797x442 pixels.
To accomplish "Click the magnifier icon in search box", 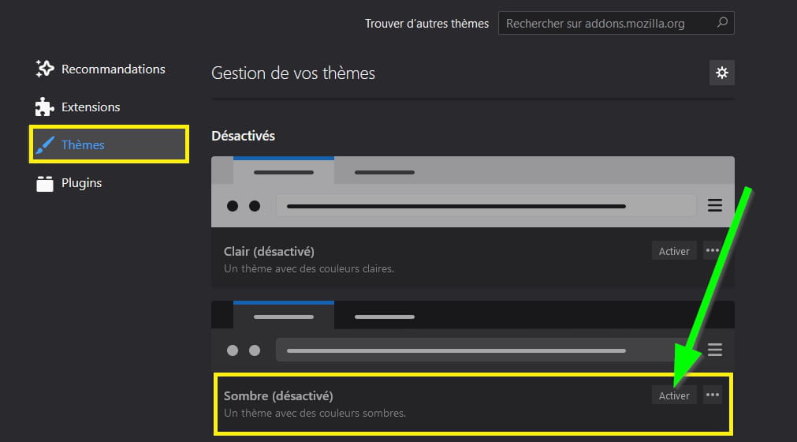I will 721,23.
